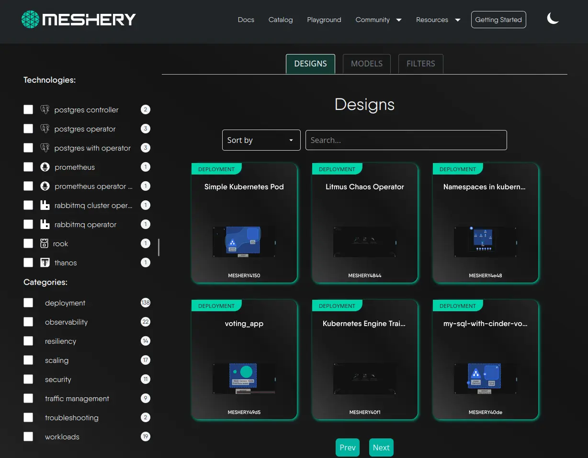Check the observability category filter
Screen dimensions: 588x458
click(28, 322)
